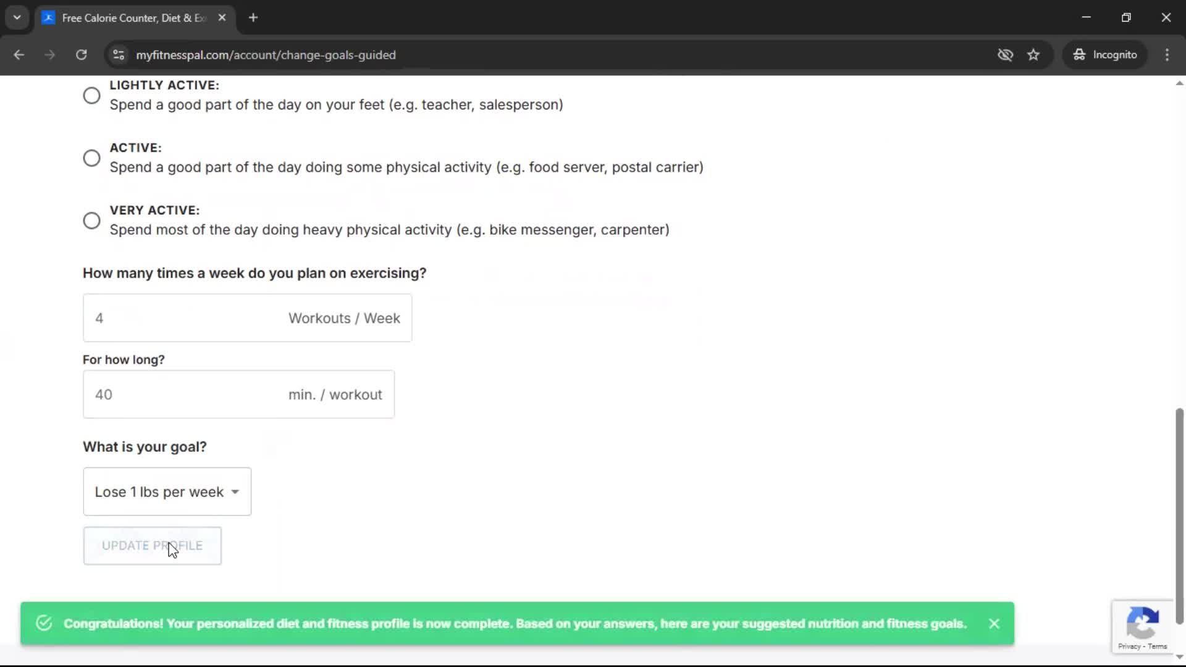Viewport: 1186px width, 667px height.
Task: Click 'How many times a week' question text
Action: pyautogui.click(x=254, y=273)
